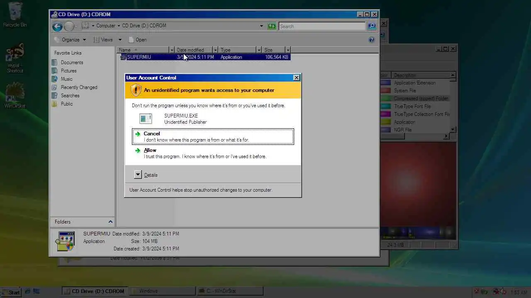The image size is (531, 298).
Task: Click the Pictures icon in sidebar
Action: click(x=54, y=71)
